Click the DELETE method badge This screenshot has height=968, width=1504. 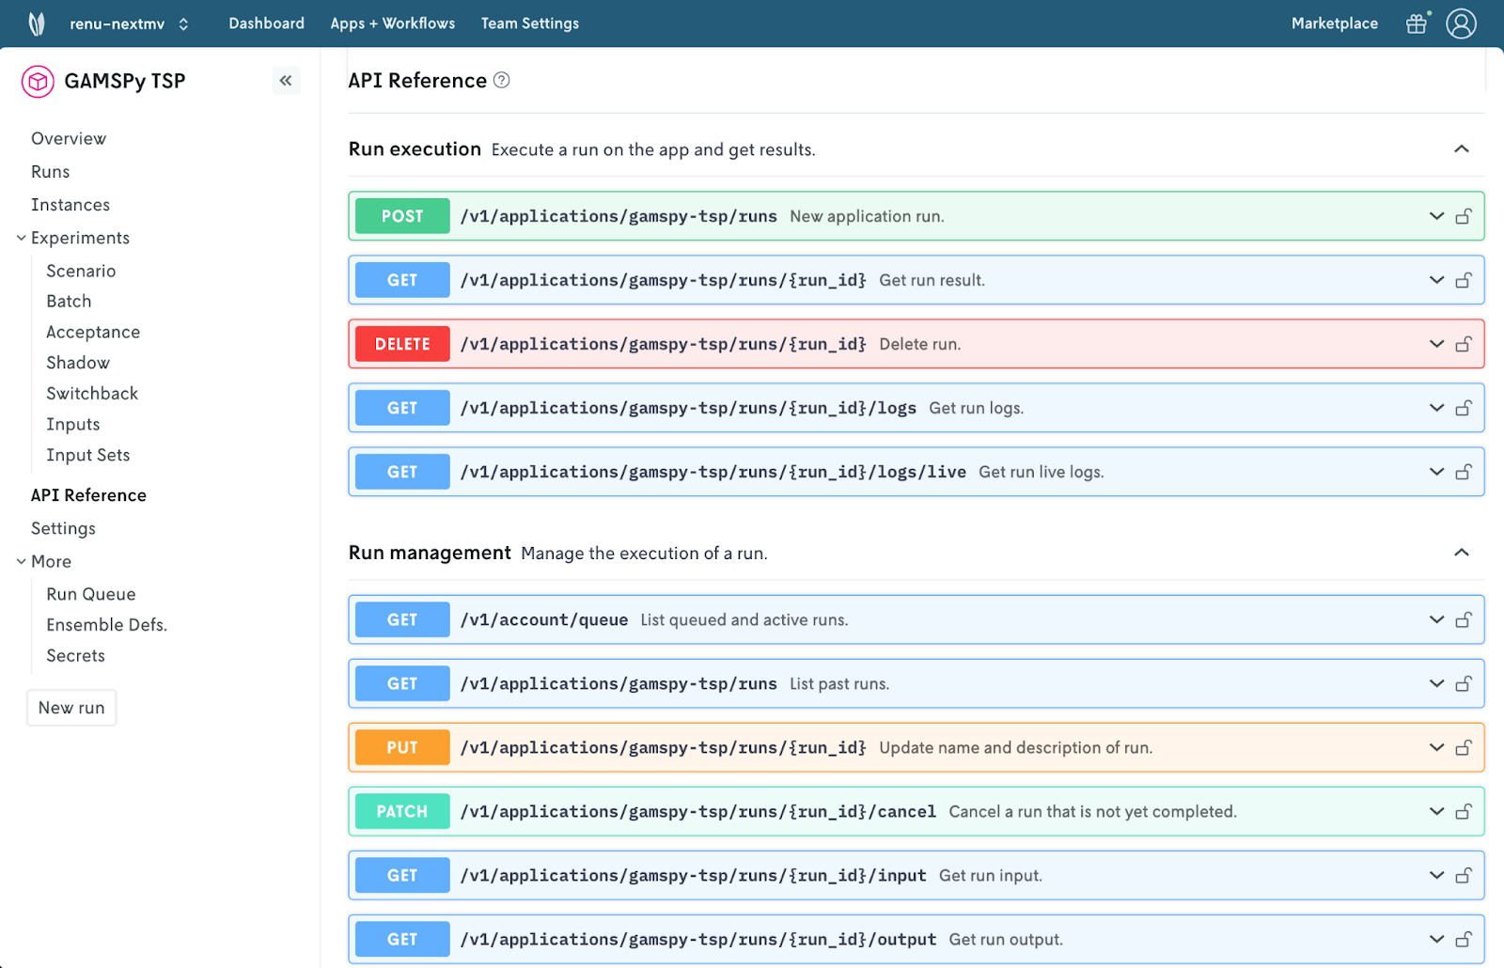[x=402, y=344]
